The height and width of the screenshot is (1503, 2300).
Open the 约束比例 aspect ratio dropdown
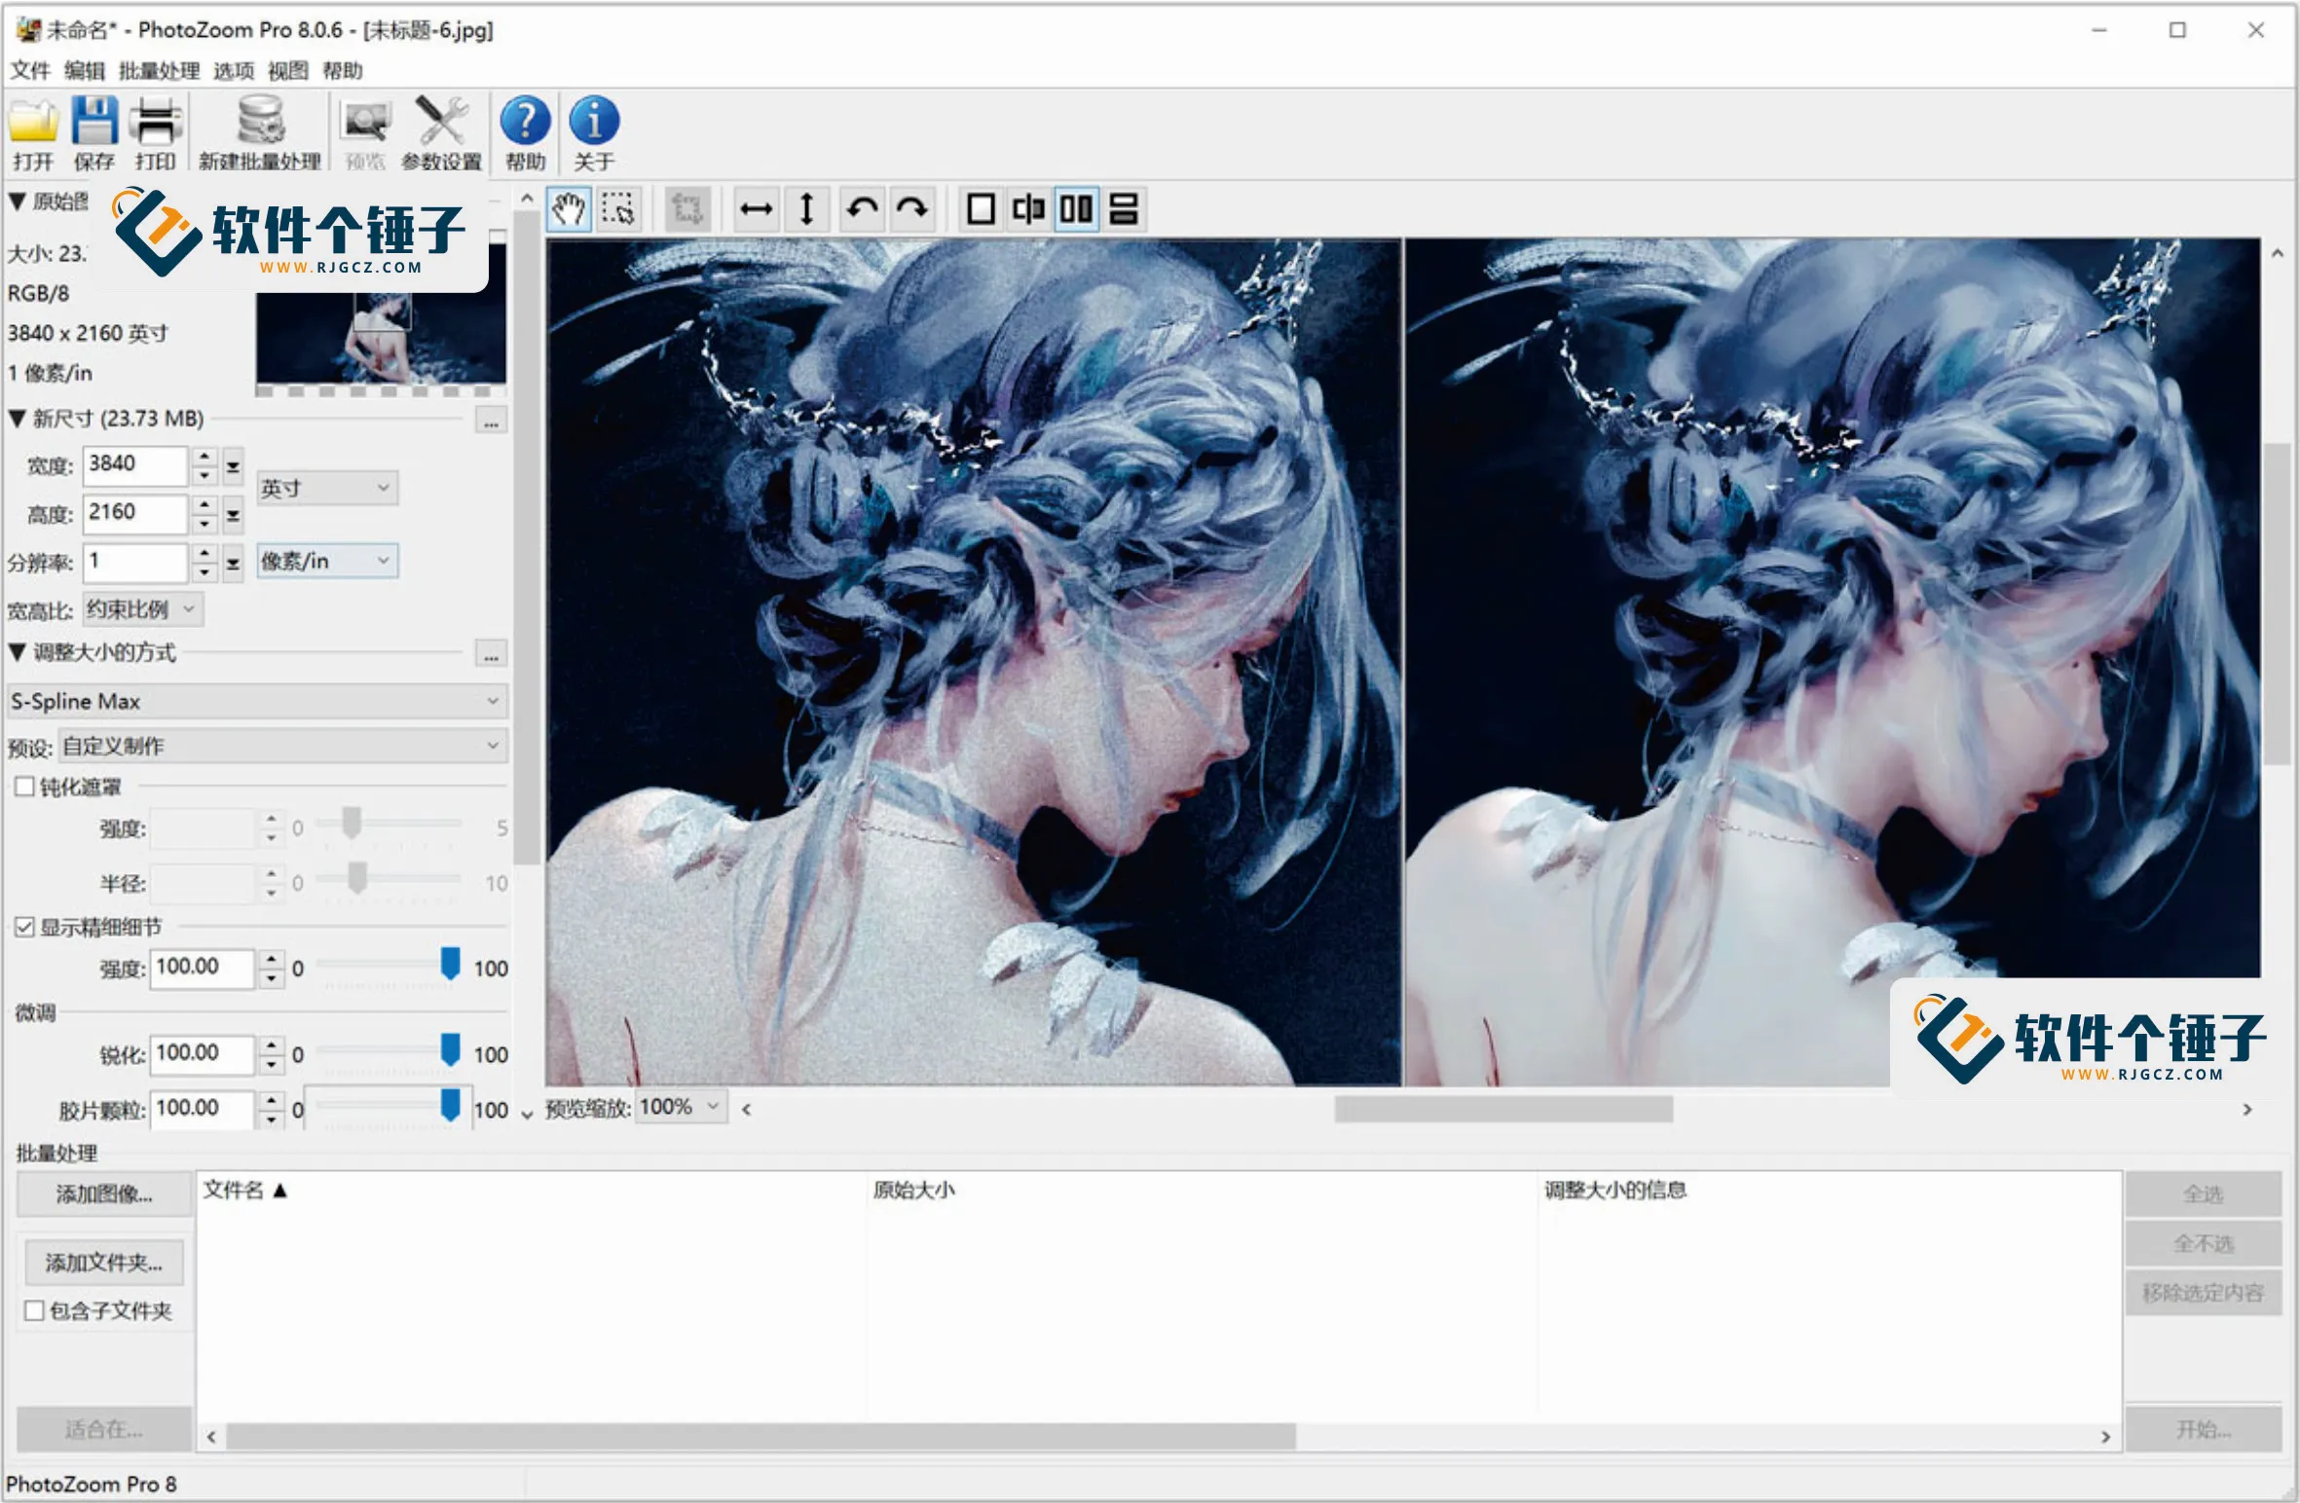(143, 610)
